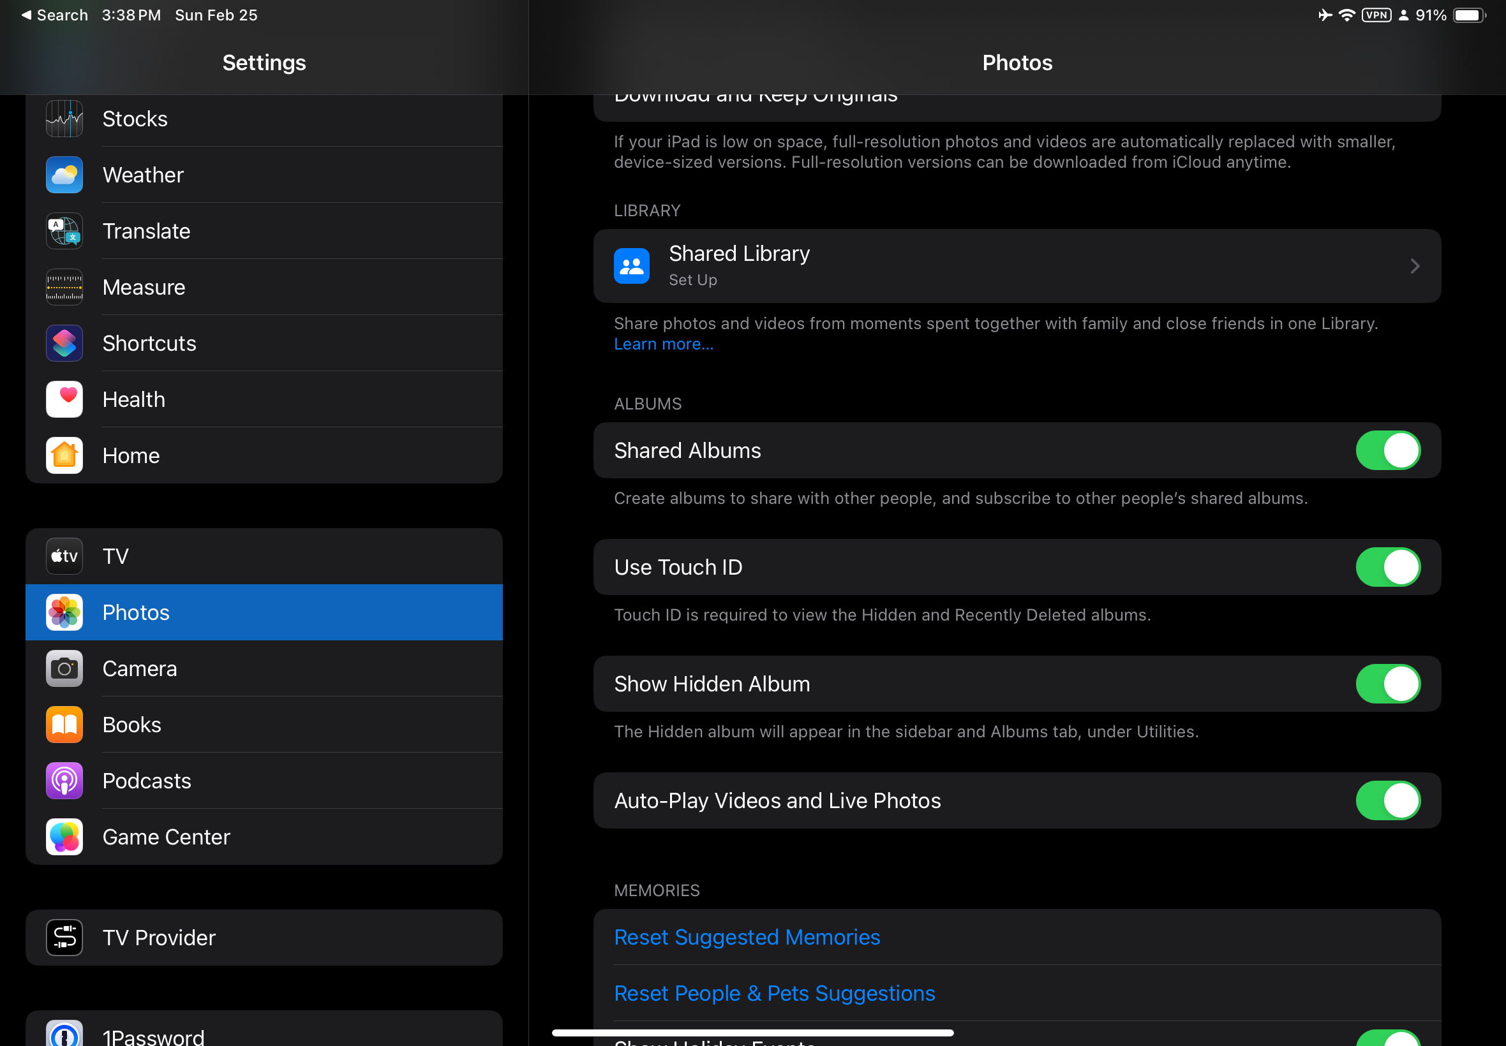Open the Health heart icon
Screen dimensions: 1506x1046
pos(64,399)
